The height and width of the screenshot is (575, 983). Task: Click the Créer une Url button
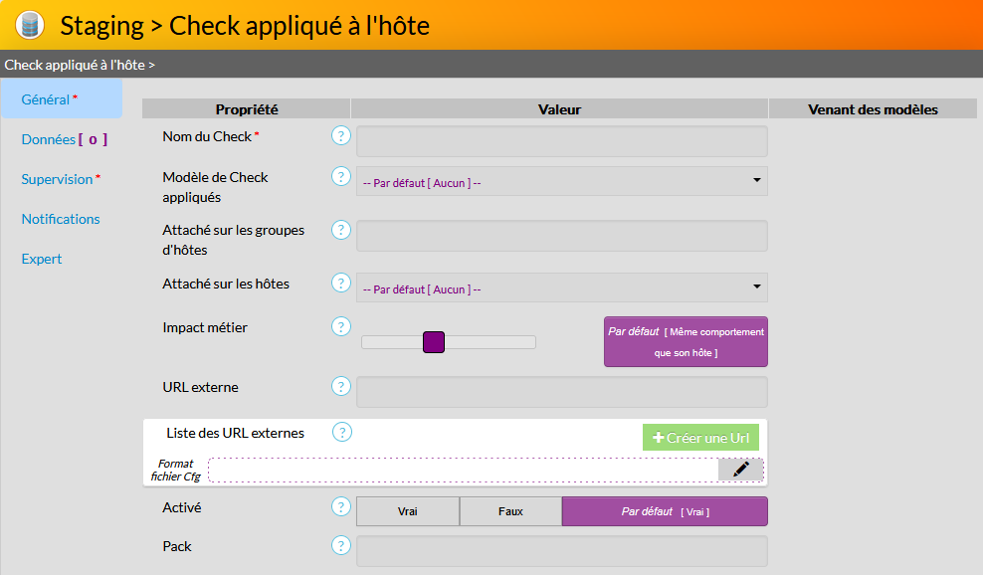700,438
